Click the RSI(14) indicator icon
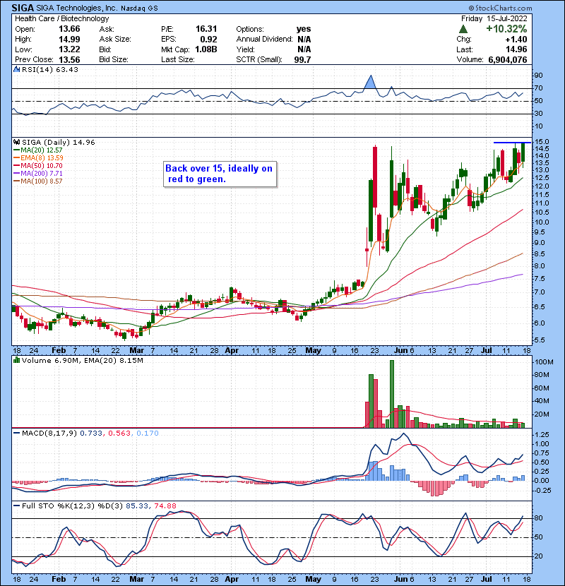This screenshot has width=565, height=586. pos(16,69)
